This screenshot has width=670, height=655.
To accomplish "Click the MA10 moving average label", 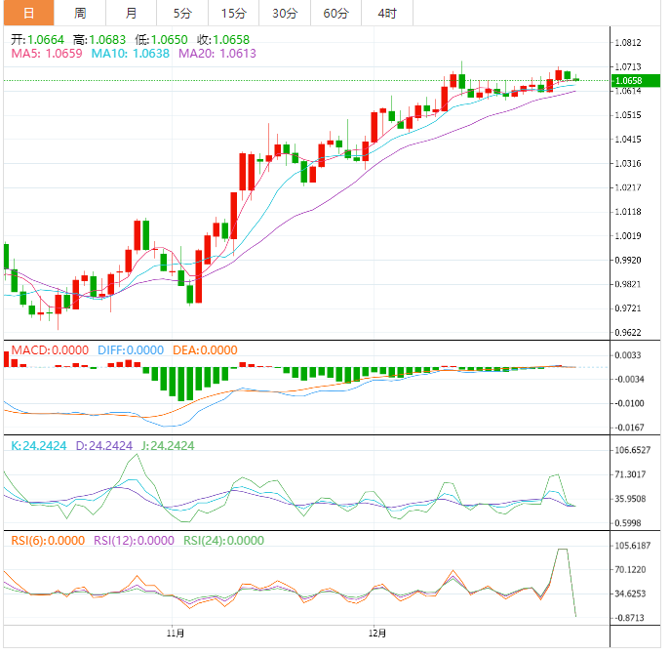I will click(130, 54).
